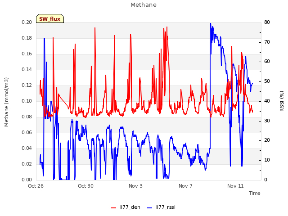The height and width of the screenshot is (216, 288).
Task: Click the 20 right axis tick label
Action: point(267,140)
